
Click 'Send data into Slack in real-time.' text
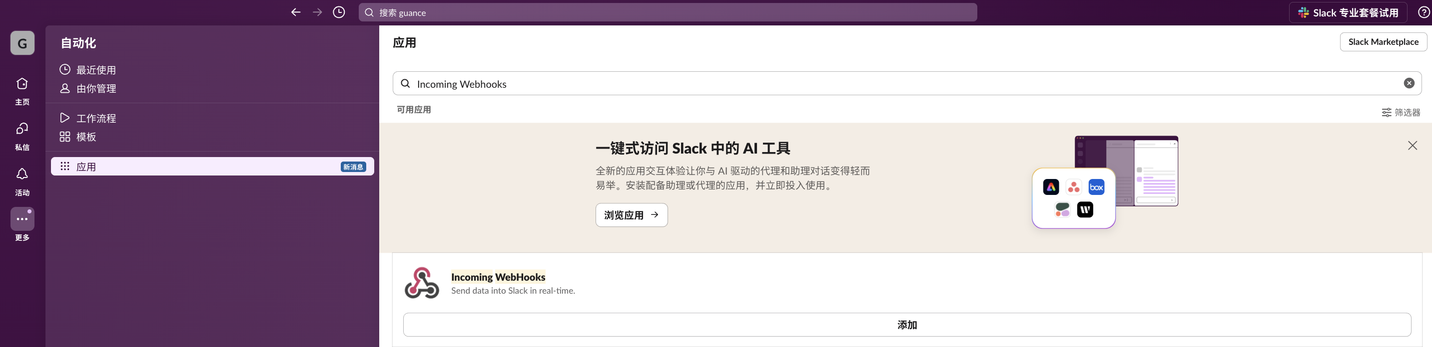coord(513,291)
